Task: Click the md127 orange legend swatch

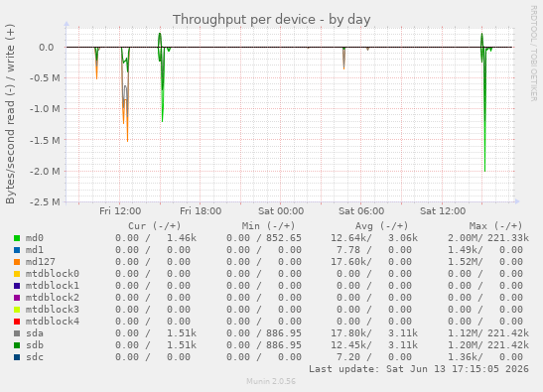Action: pyautogui.click(x=17, y=262)
